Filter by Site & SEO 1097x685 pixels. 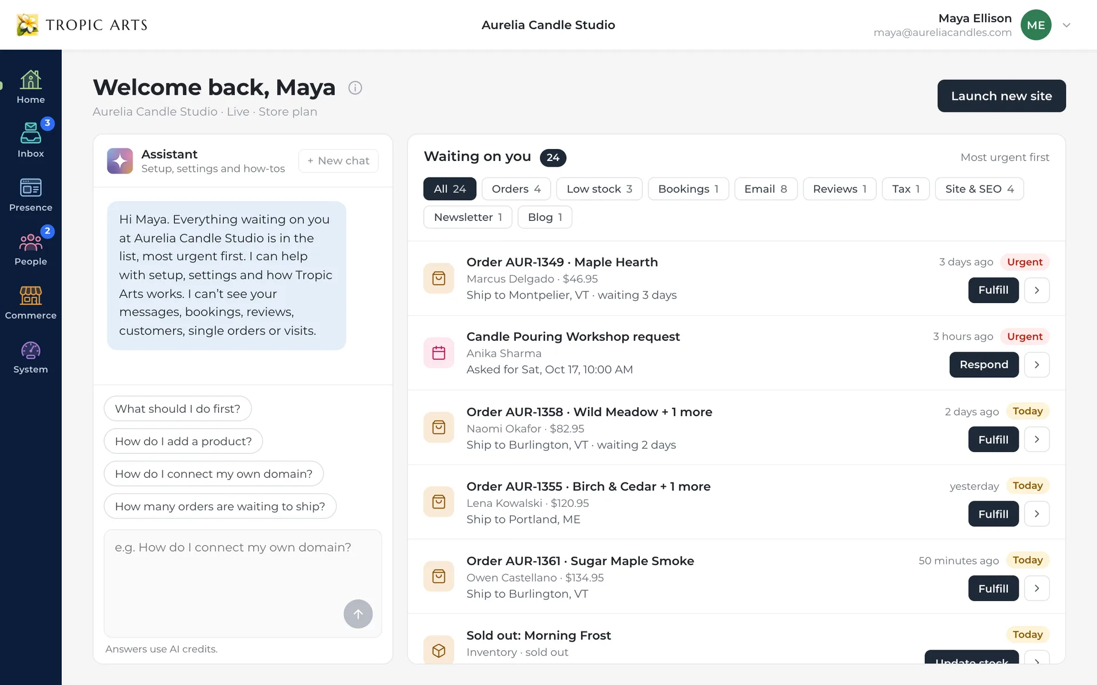(979, 189)
